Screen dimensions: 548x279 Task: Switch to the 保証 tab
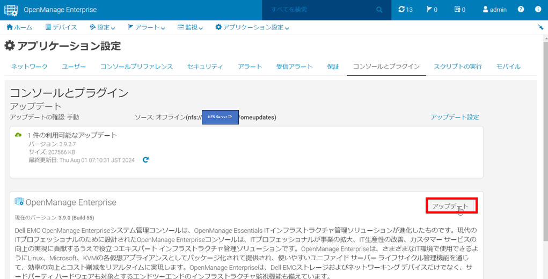click(x=333, y=67)
